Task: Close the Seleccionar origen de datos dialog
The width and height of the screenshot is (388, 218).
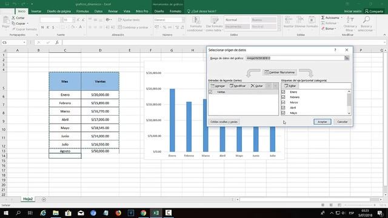Action: [347, 50]
